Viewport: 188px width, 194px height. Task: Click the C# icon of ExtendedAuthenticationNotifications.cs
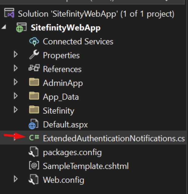click(x=34, y=137)
